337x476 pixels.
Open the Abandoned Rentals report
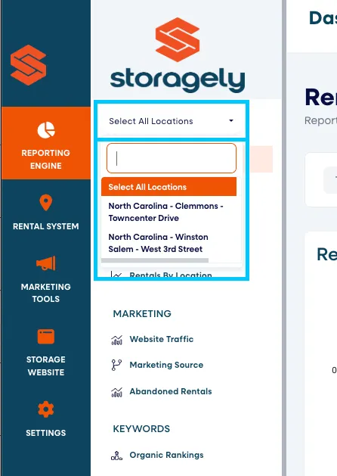click(171, 391)
